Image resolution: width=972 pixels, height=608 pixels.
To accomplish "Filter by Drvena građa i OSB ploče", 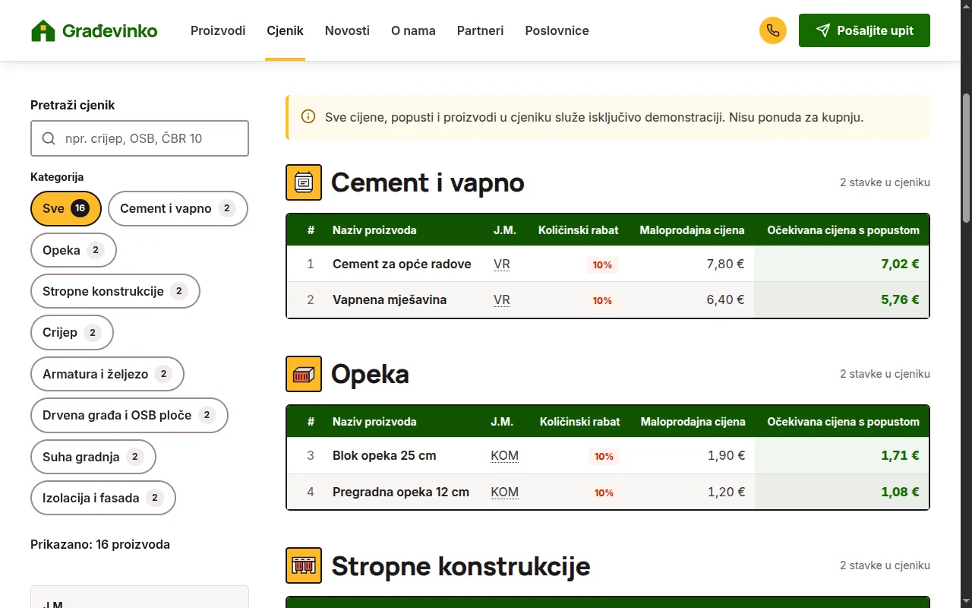I will coord(129,415).
